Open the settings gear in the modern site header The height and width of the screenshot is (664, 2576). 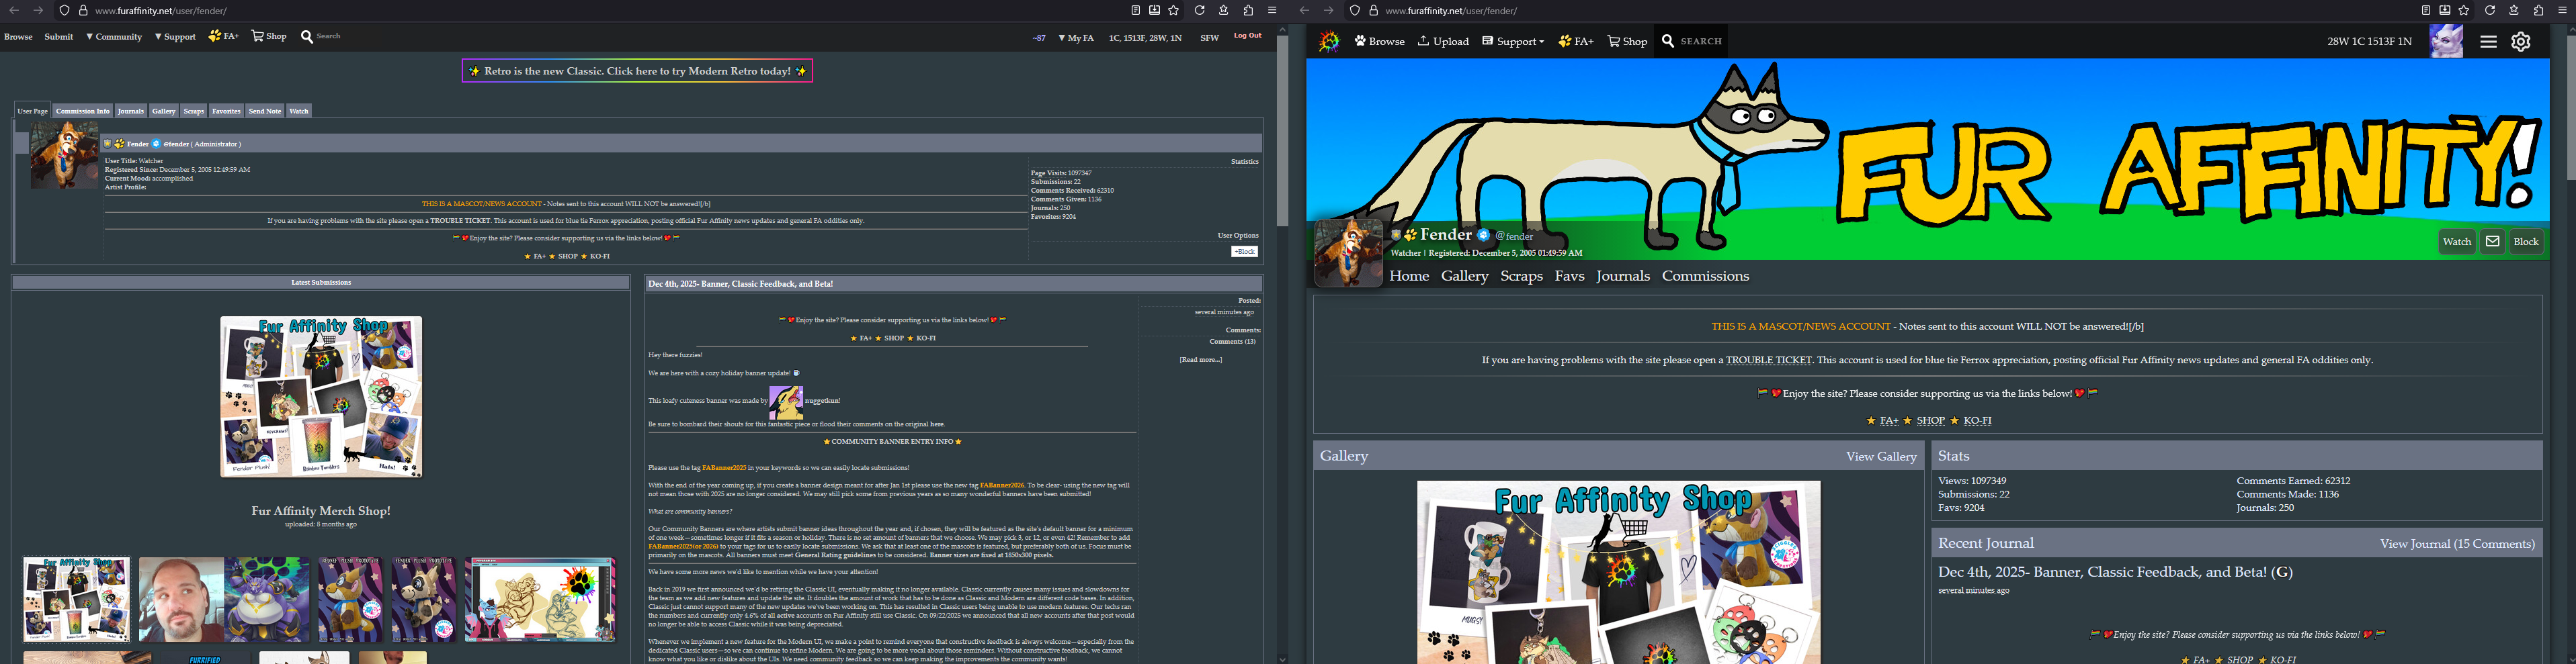tap(2521, 41)
